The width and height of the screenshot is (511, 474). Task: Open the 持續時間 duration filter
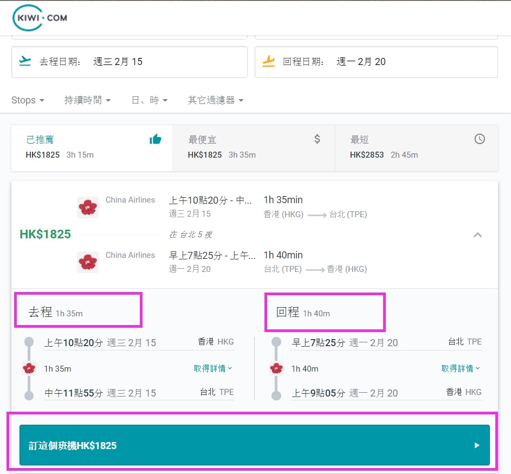coord(87,100)
